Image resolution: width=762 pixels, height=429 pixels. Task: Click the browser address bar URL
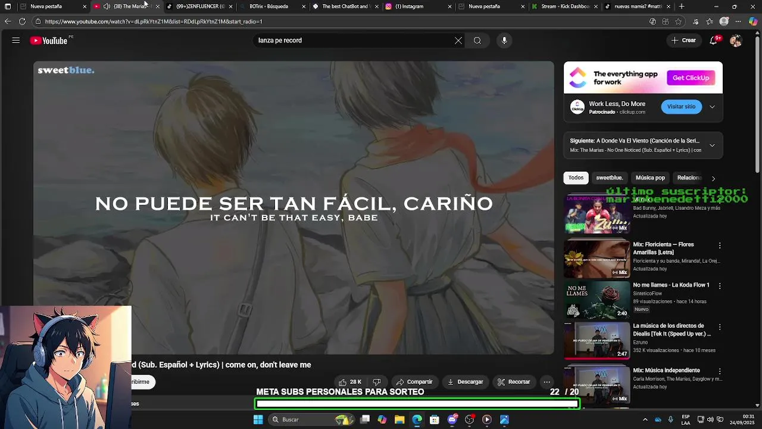click(154, 21)
